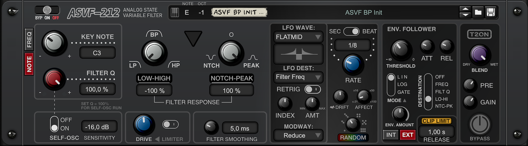Click the envelope DESTINATION slider
This screenshot has width=528, height=146.
[x=428, y=89]
